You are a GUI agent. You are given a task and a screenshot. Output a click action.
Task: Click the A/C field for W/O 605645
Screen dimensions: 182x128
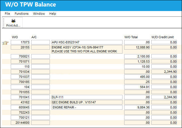(x=41, y=107)
